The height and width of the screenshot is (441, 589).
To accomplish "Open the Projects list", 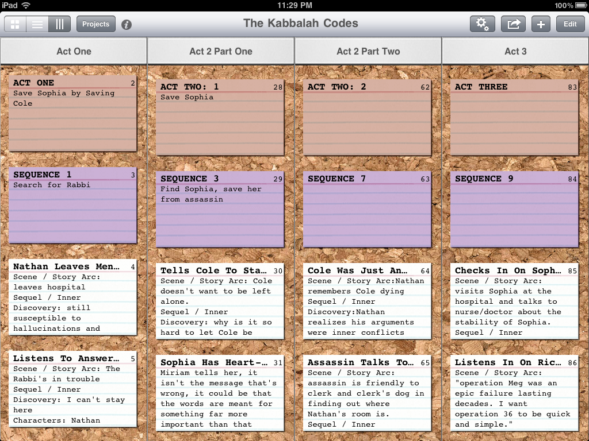I will [96, 24].
